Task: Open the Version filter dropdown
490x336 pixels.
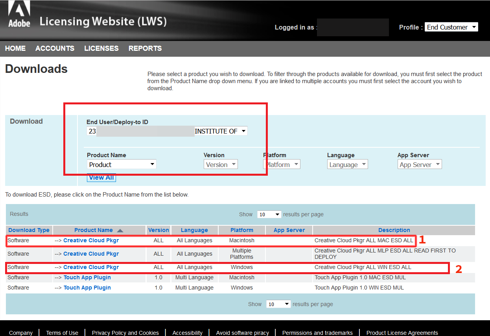Action: 221,164
